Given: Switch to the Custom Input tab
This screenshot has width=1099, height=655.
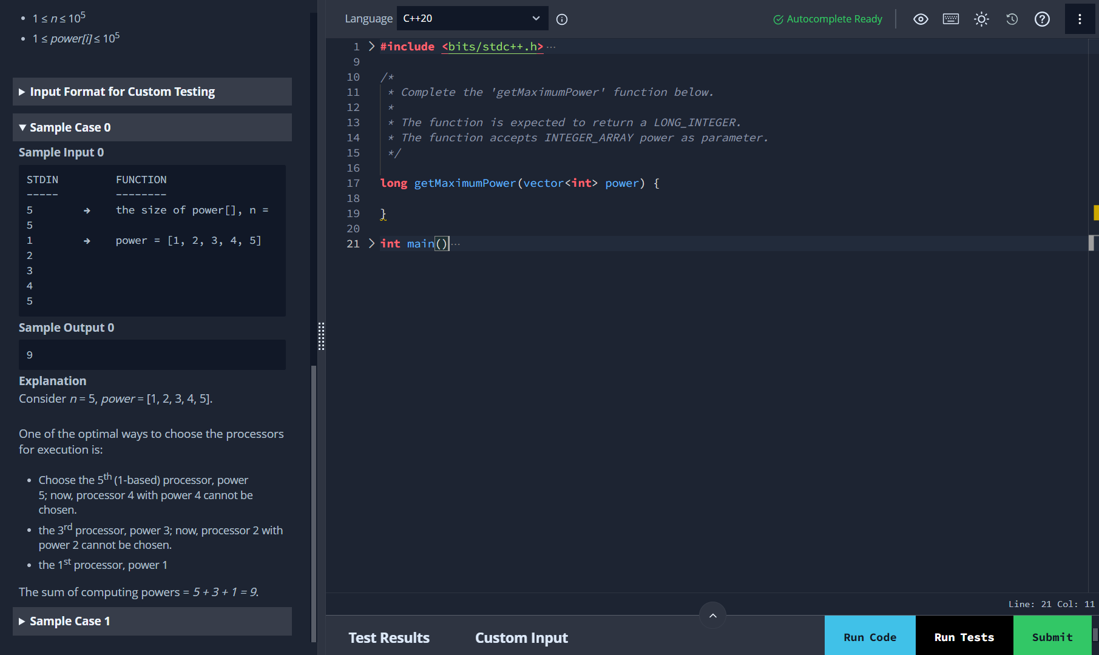Looking at the screenshot, I should [x=521, y=637].
